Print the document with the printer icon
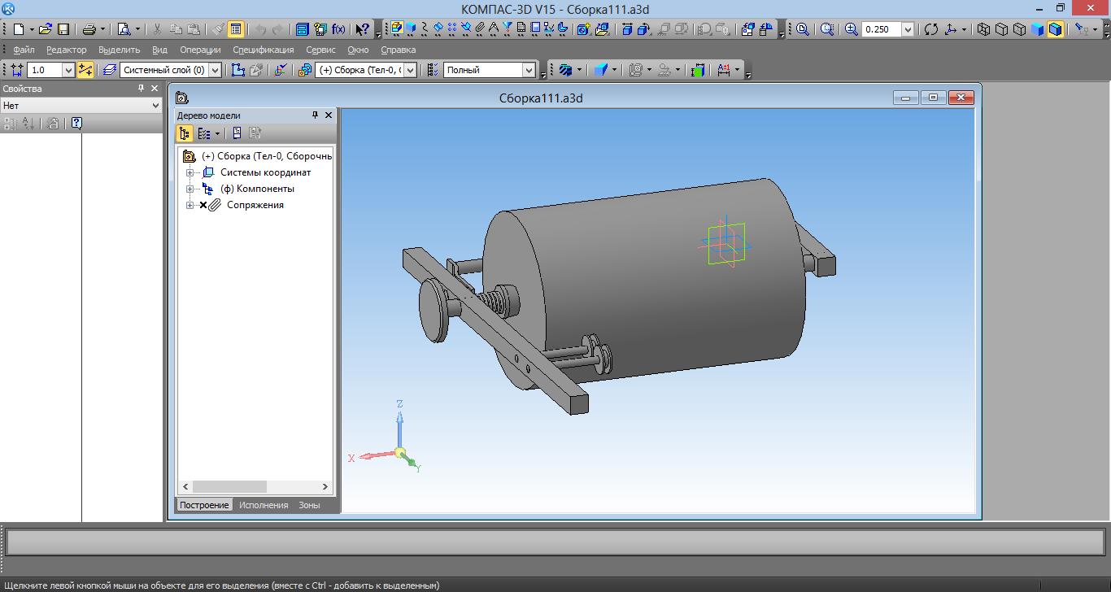 tap(89, 29)
